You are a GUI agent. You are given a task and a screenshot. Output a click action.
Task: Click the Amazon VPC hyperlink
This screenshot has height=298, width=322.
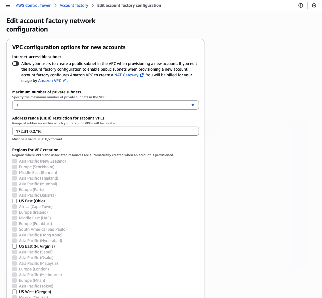click(x=49, y=80)
